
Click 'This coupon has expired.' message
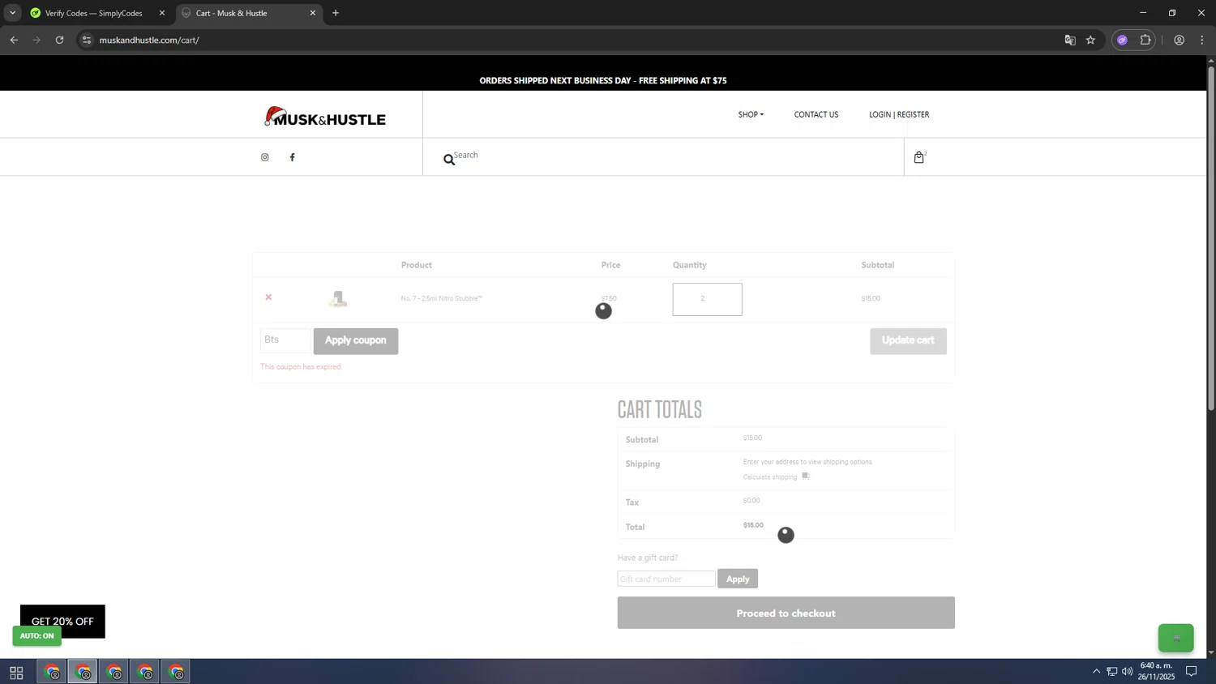point(301,367)
